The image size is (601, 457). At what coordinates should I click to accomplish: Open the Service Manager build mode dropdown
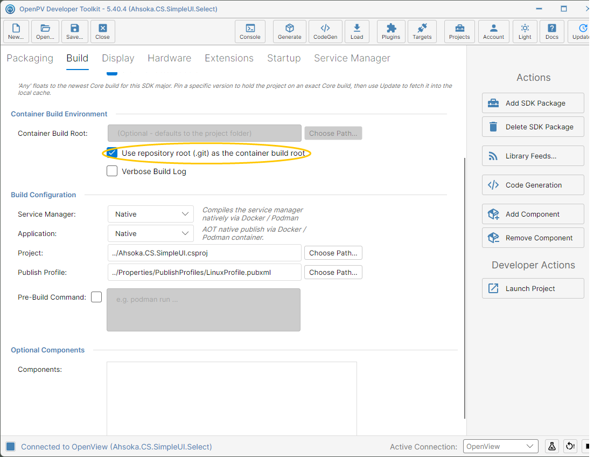151,214
